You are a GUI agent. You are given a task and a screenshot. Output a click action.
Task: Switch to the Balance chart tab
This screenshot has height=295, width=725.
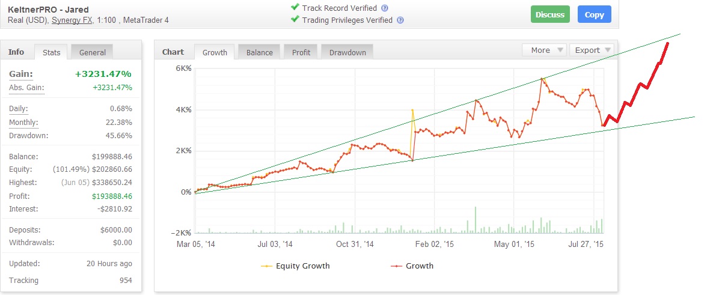[x=259, y=52]
